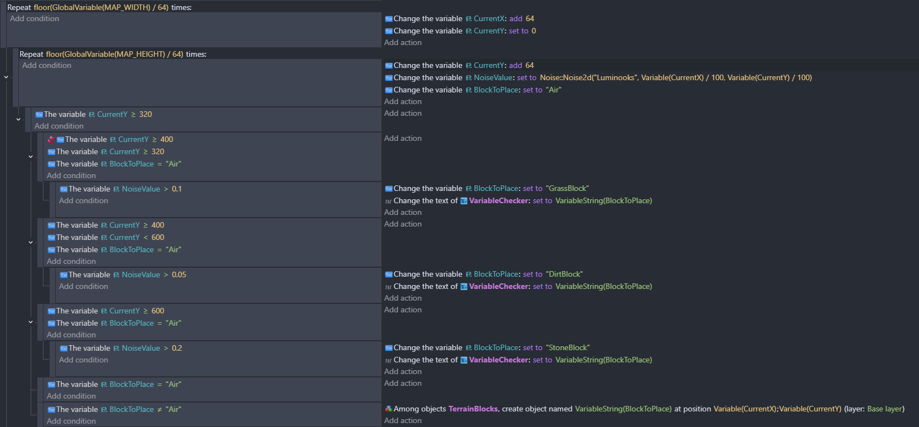Edit the Noise2d "Luminooks" expression

tap(675, 78)
